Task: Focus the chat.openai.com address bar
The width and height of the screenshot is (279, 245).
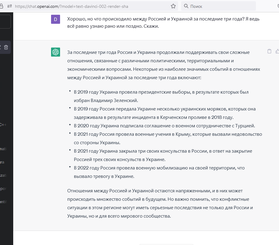Action: point(90,6)
